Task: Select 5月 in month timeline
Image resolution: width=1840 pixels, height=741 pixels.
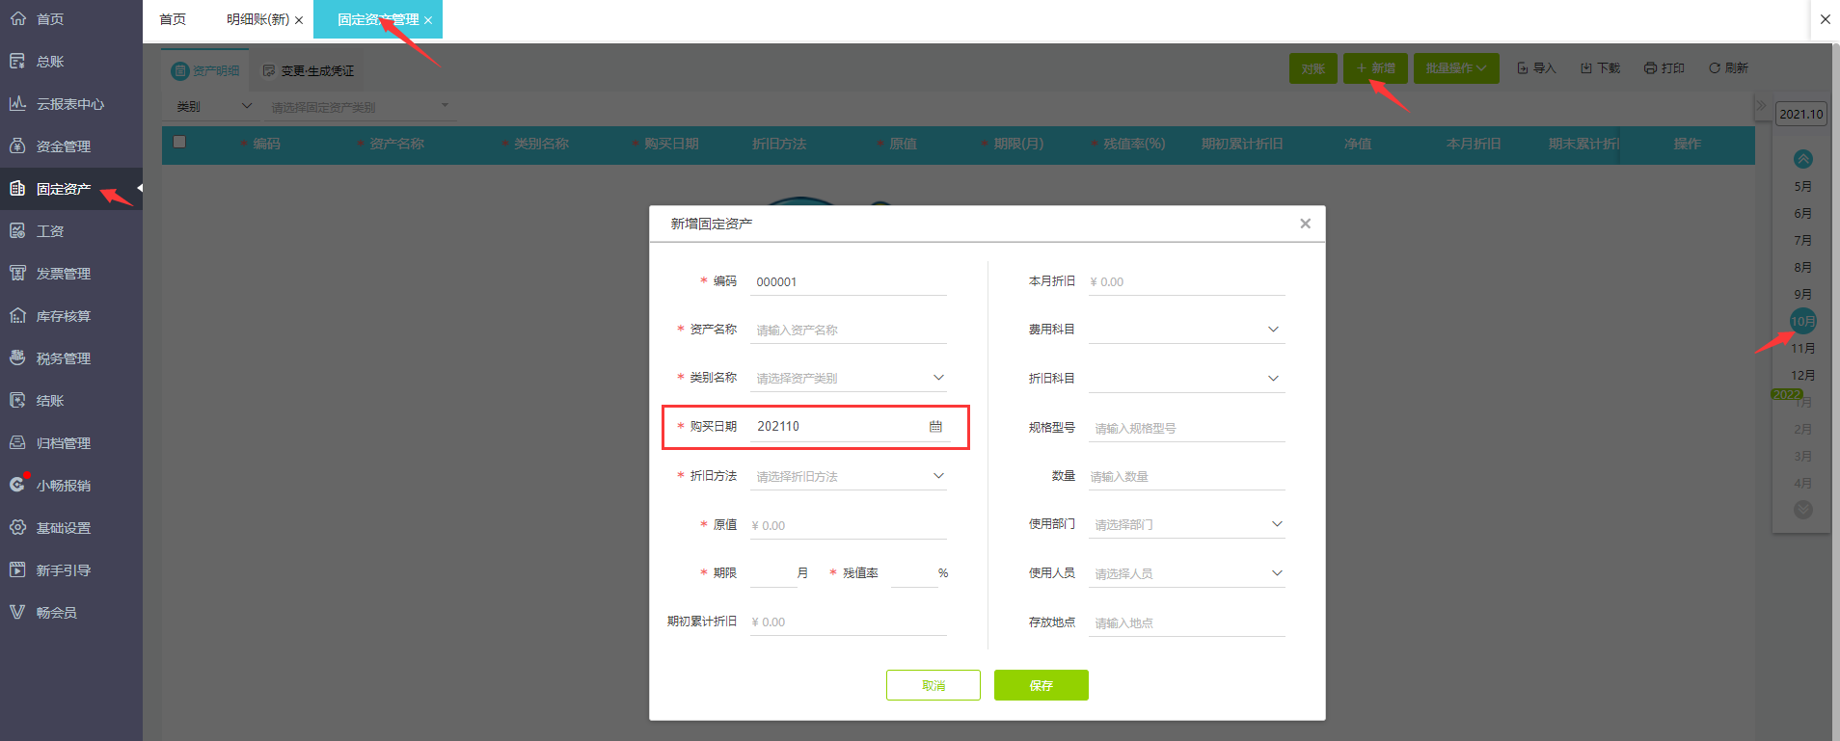Action: click(1803, 186)
